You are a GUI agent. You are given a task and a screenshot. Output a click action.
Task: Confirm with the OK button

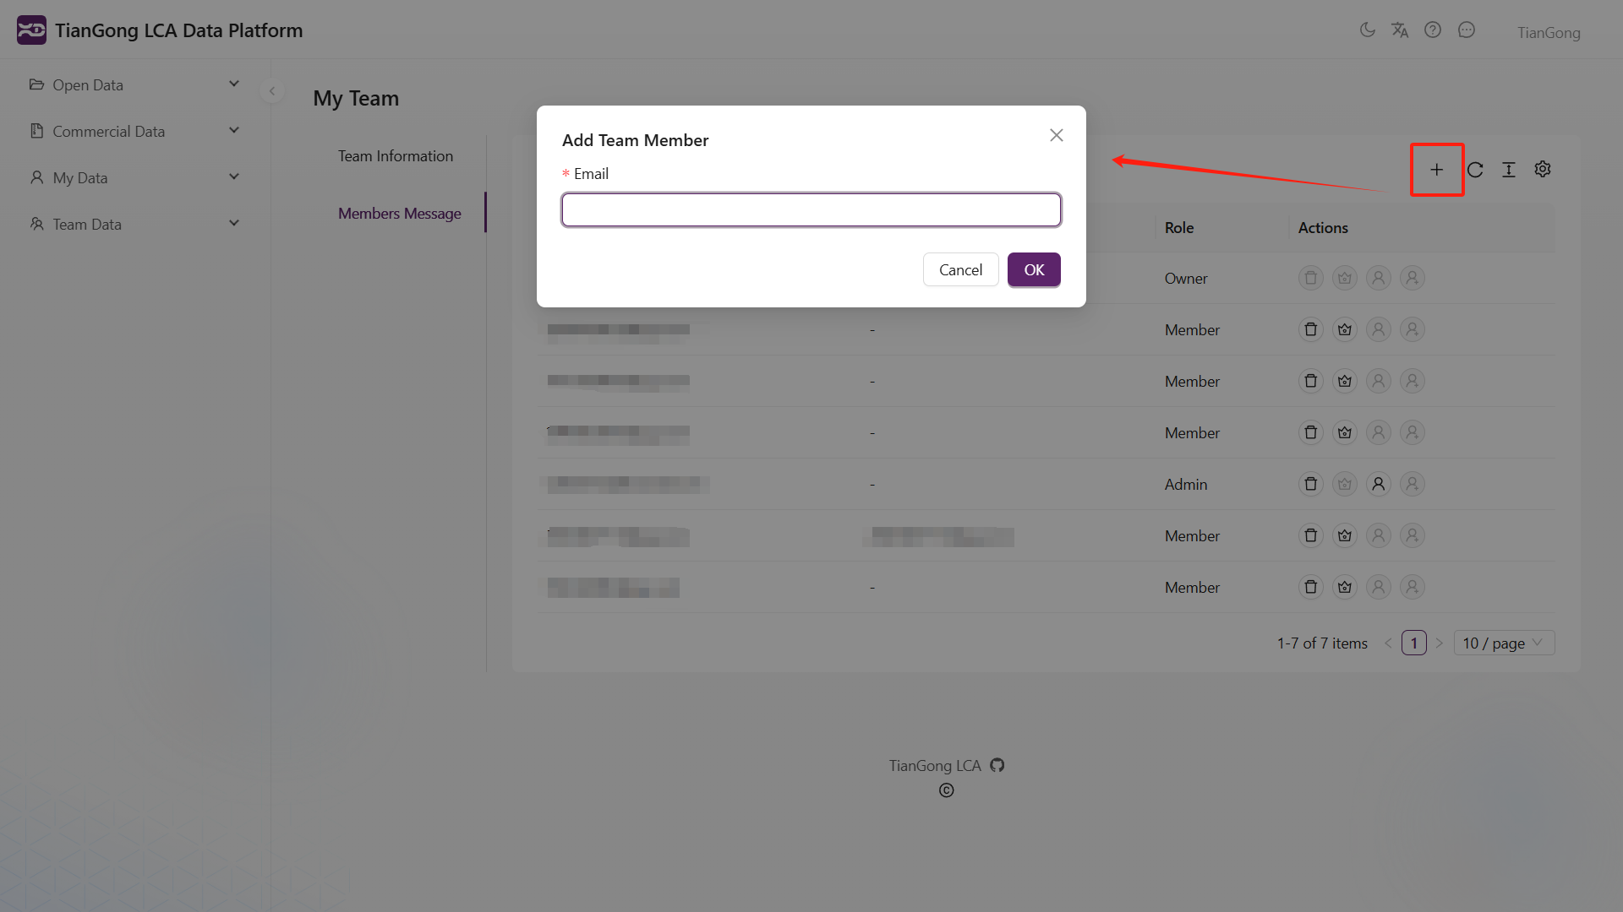1033,269
